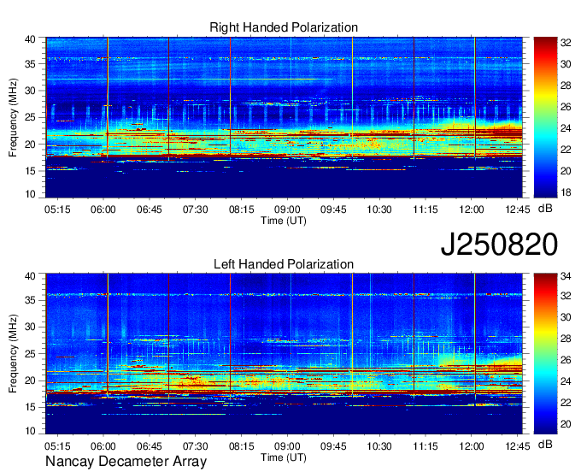581x472 pixels.
Task: Click Frequency (MHz) label of Left Handed plot
Action: (x=13, y=354)
